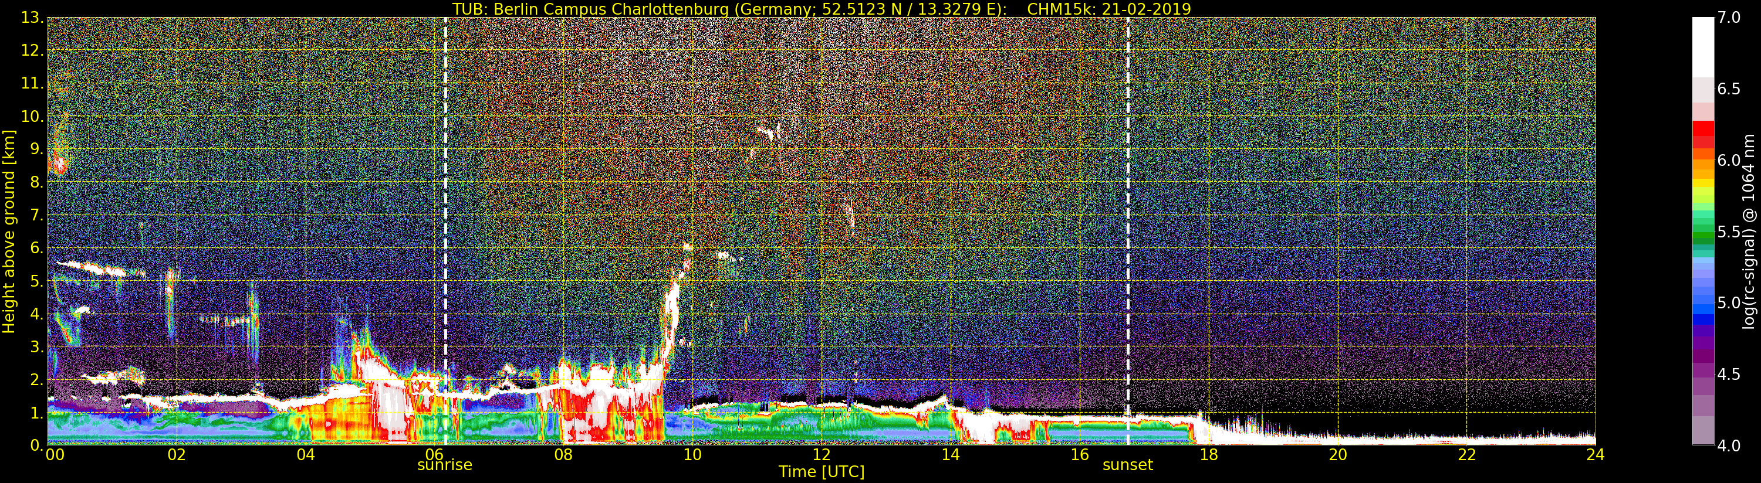The height and width of the screenshot is (483, 1761).
Task: Click the white dashed sunset marker line
Action: point(1128,231)
